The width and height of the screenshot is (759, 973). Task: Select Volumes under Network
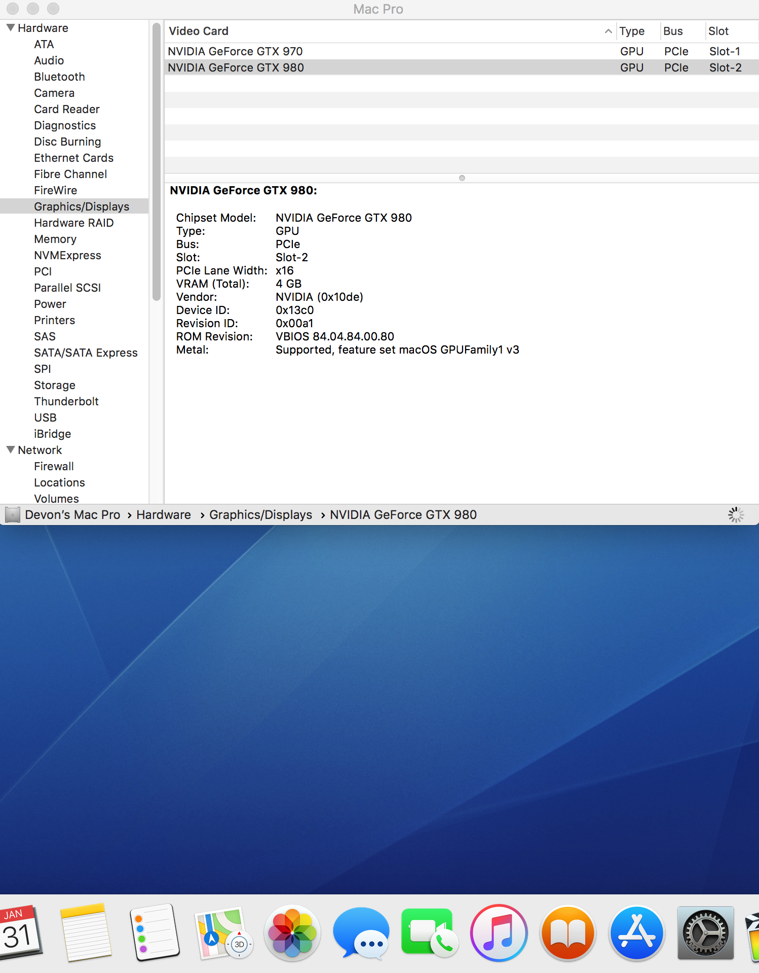pyautogui.click(x=56, y=498)
